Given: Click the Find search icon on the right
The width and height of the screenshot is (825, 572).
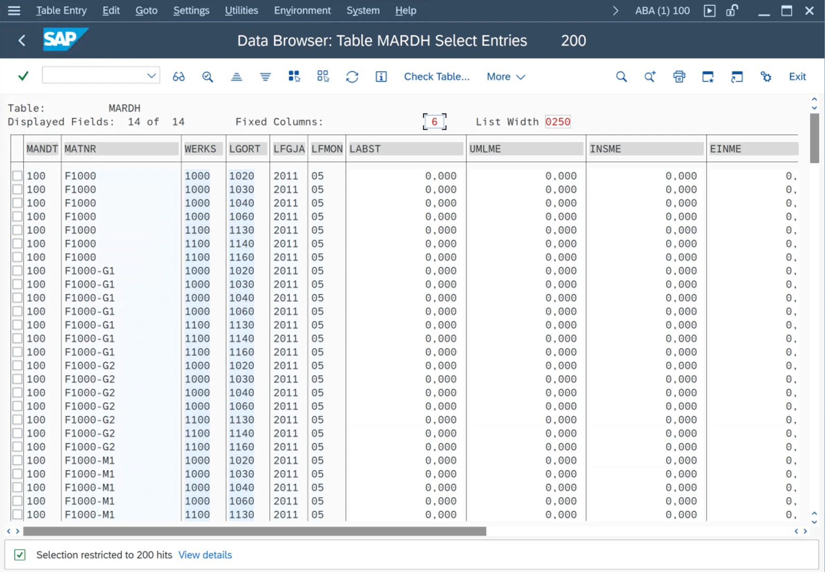Looking at the screenshot, I should [x=621, y=77].
